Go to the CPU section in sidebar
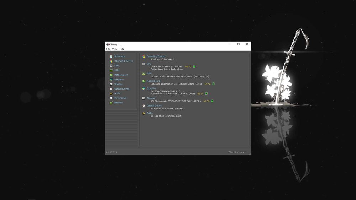Viewport: 356px width, 200px height. [116, 66]
